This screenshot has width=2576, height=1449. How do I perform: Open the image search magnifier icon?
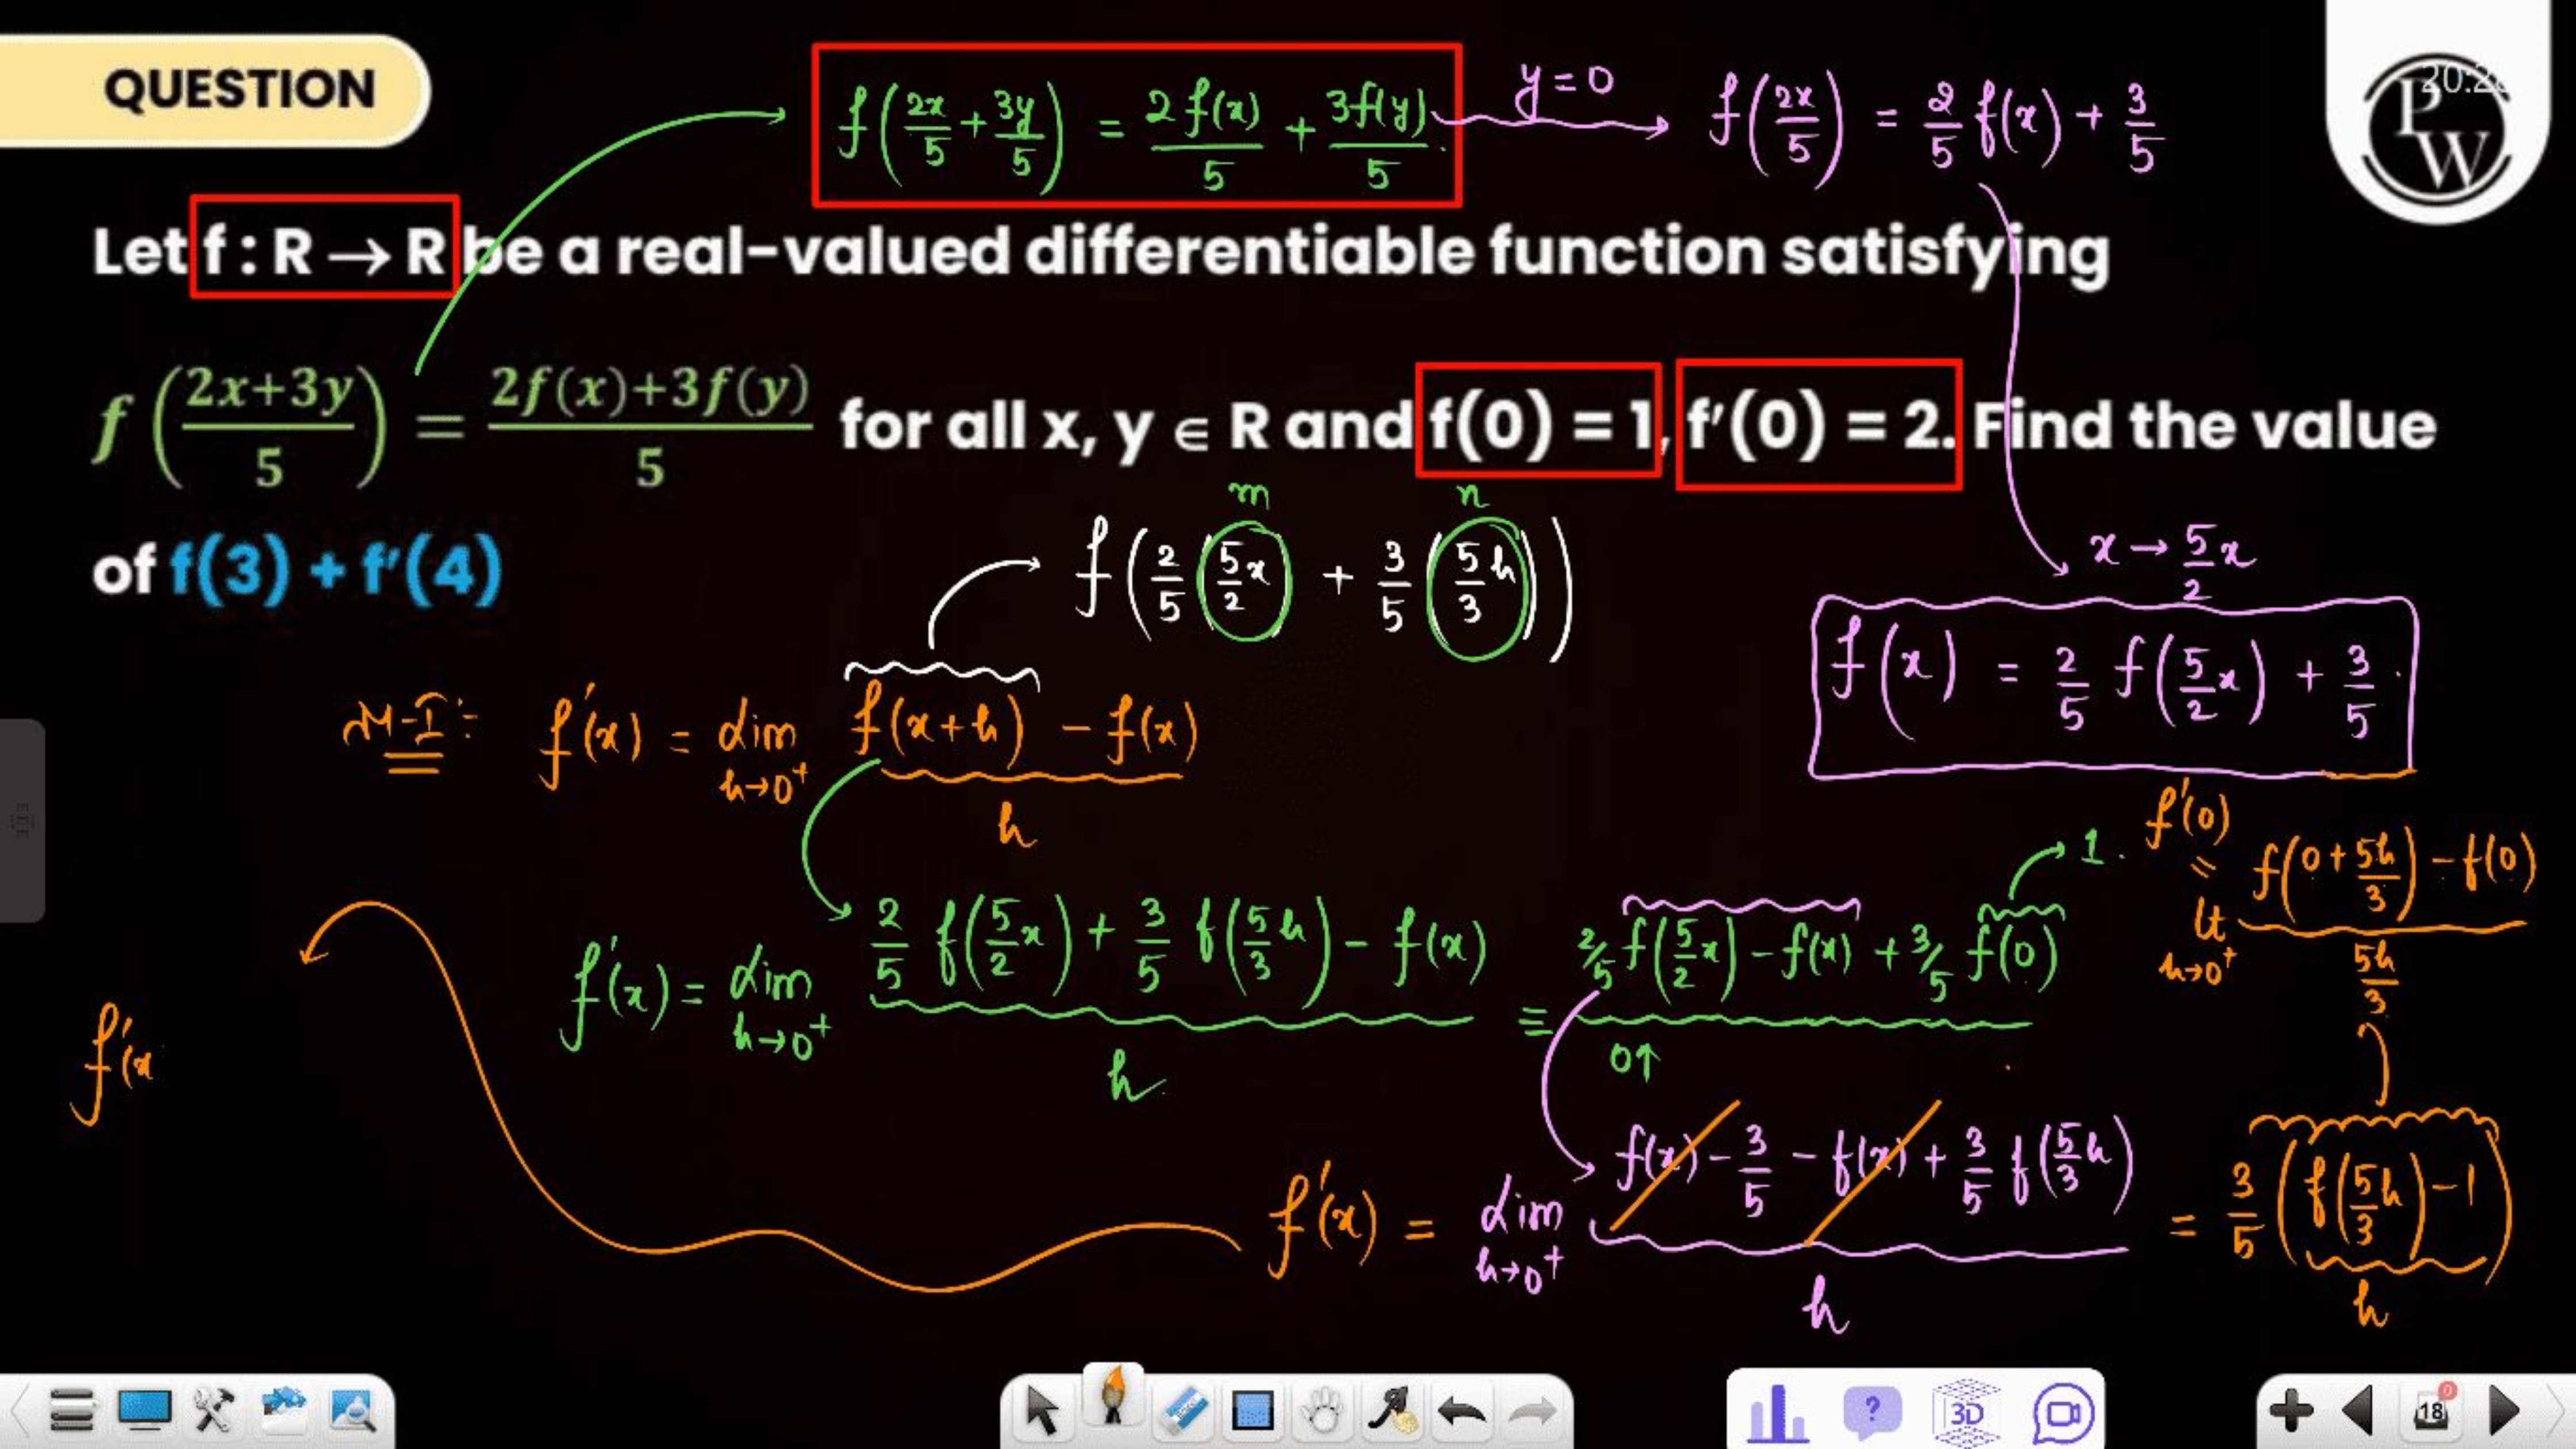point(353,1412)
